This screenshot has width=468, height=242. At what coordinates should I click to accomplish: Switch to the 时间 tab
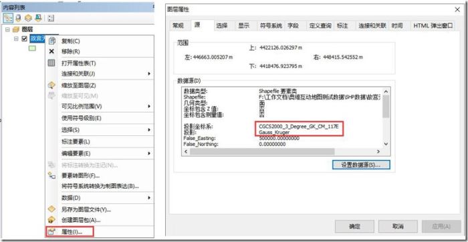click(397, 25)
